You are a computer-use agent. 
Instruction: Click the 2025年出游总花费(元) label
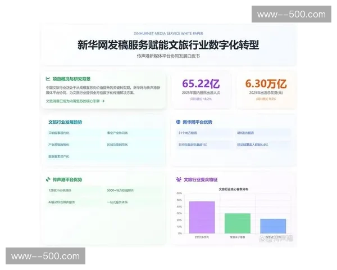[x=266, y=93]
